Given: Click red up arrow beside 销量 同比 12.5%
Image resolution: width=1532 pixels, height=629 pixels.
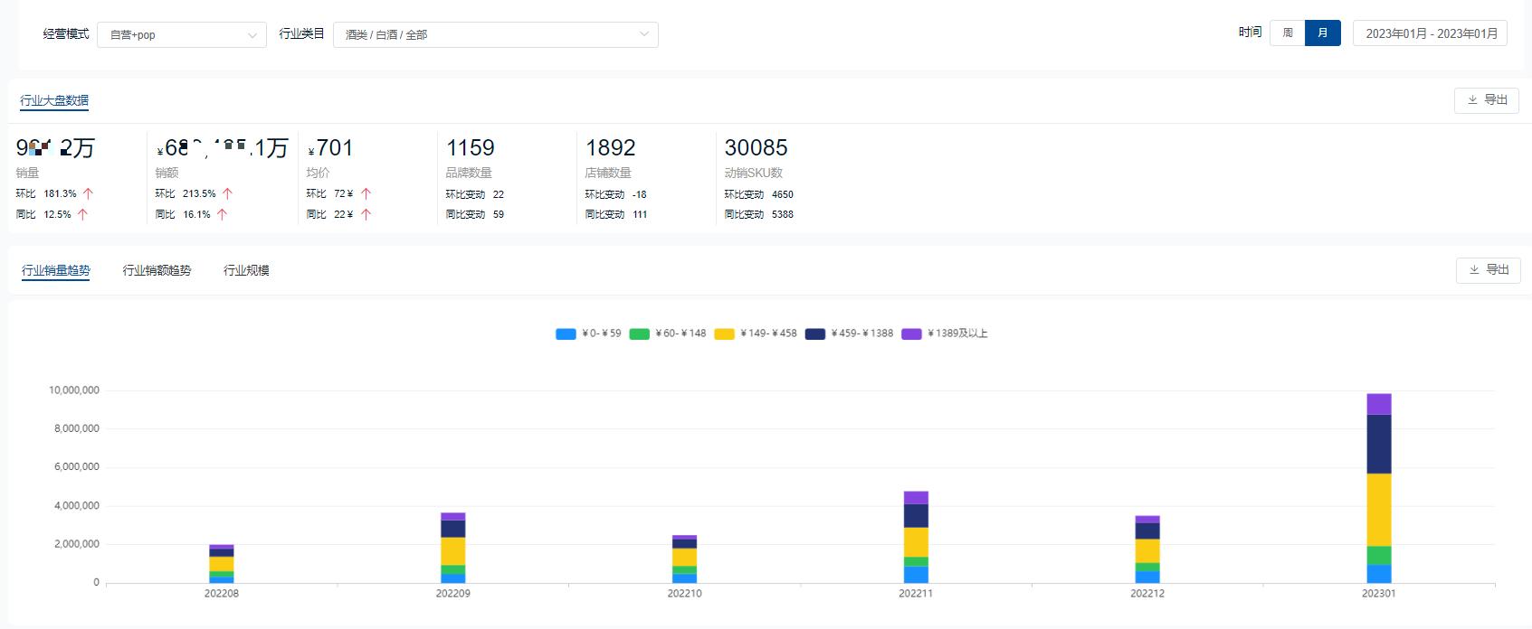Looking at the screenshot, I should [x=82, y=214].
